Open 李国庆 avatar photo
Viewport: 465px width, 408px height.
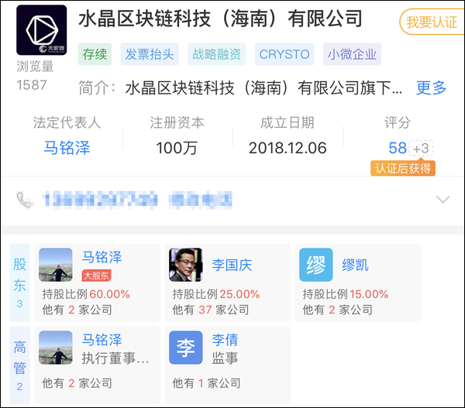[186, 265]
